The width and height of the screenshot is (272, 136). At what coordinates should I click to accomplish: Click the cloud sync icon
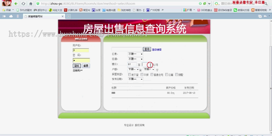pos(11,16)
